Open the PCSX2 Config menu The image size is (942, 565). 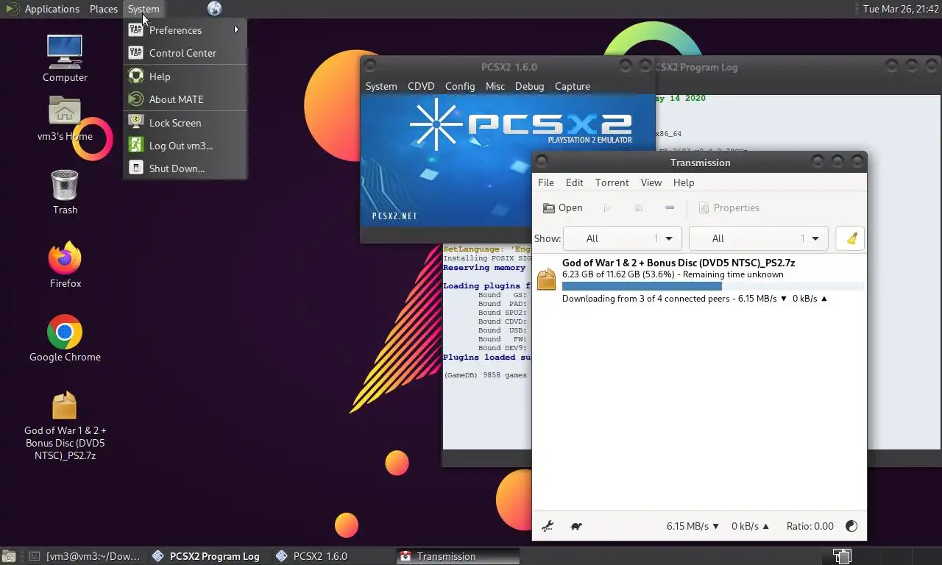pyautogui.click(x=460, y=86)
